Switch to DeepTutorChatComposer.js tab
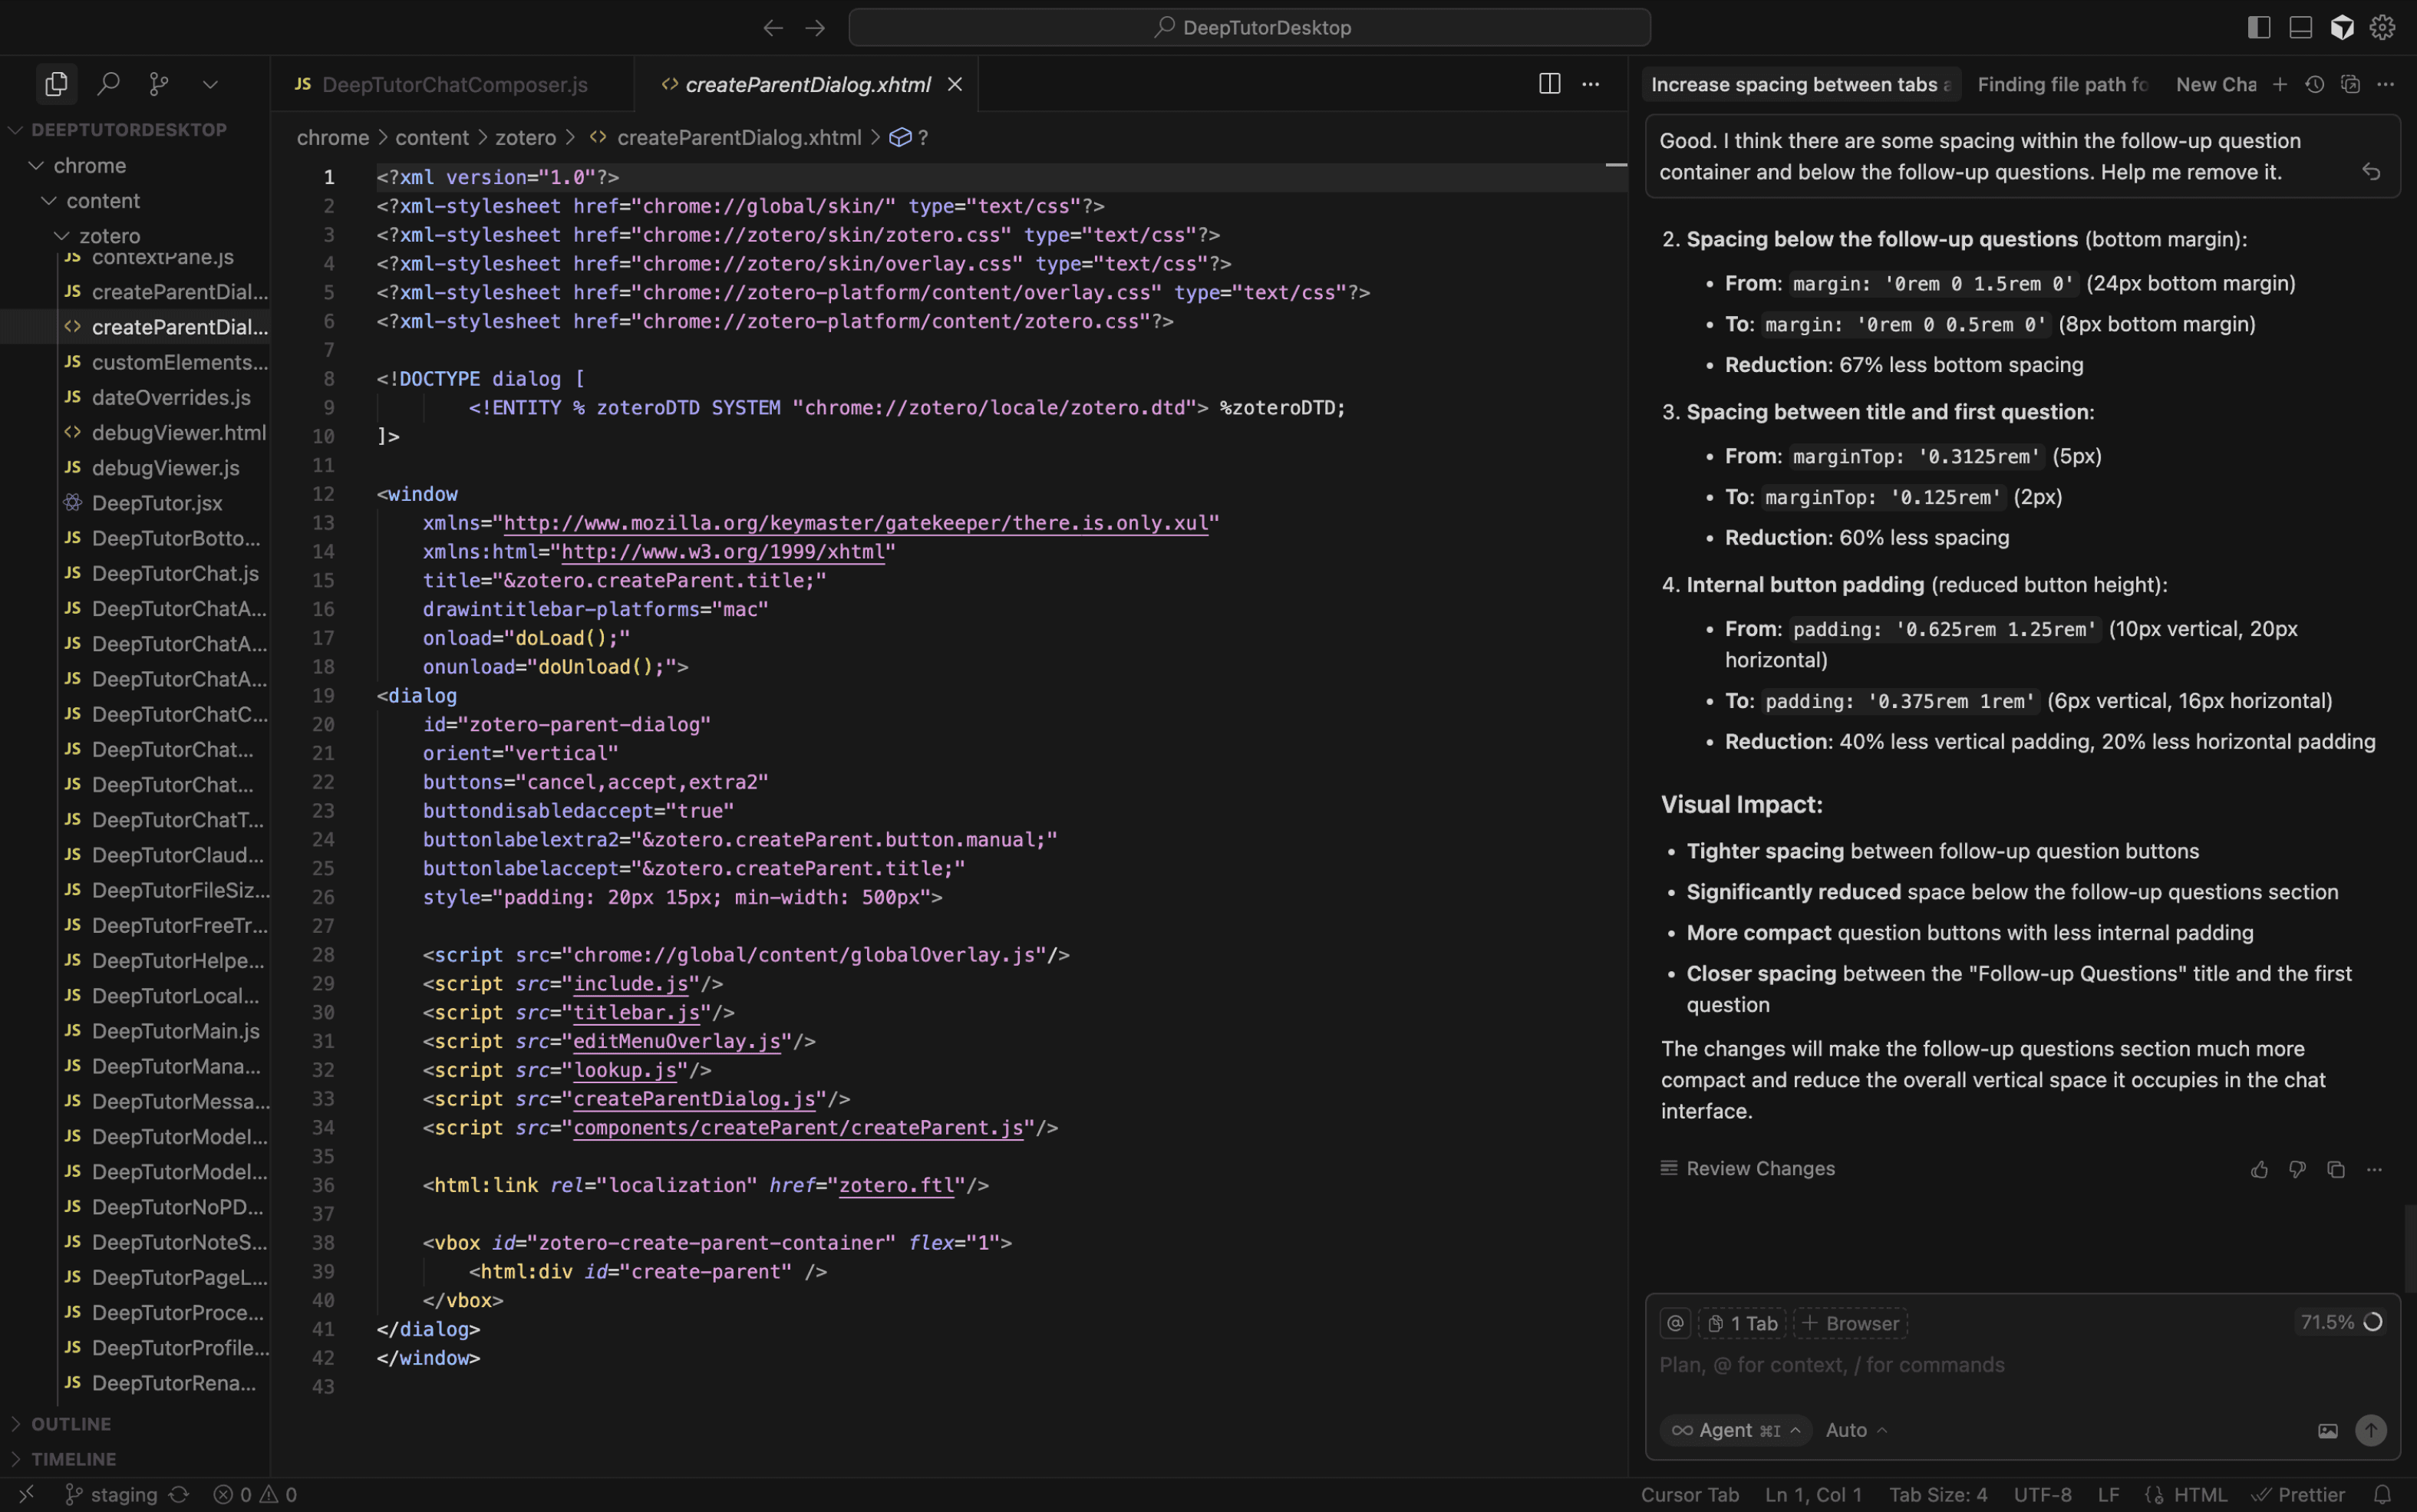This screenshot has width=2417, height=1512. [x=454, y=85]
